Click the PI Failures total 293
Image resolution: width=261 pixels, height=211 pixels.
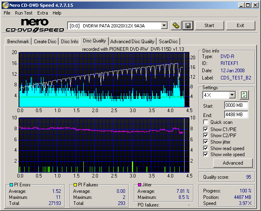121,203
